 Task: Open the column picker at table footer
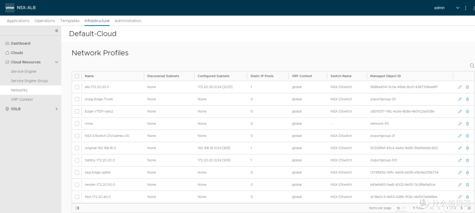click(77, 208)
